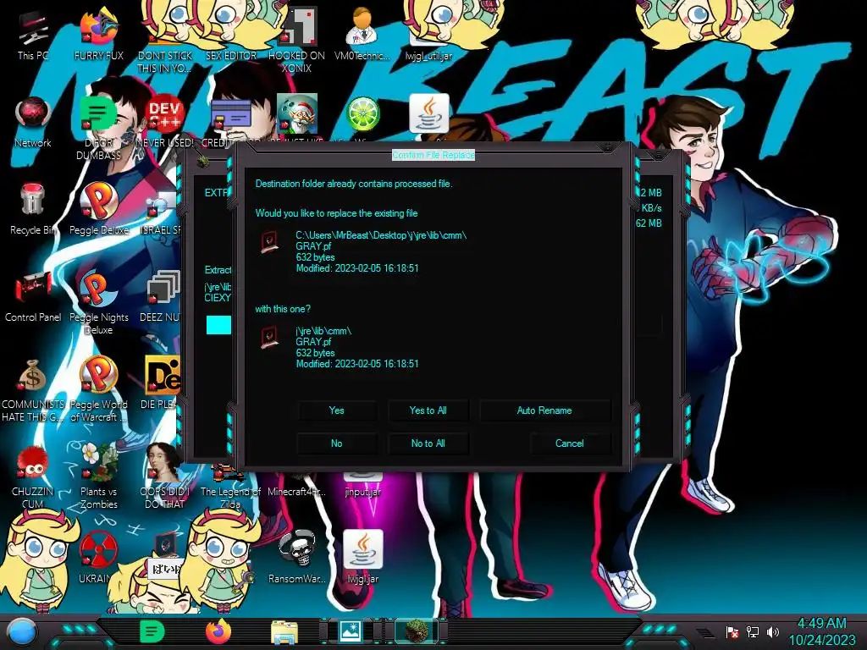Click the flag with red X tray icon
Image resolution: width=867 pixels, height=650 pixels.
(x=732, y=631)
